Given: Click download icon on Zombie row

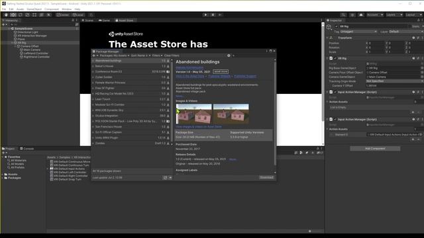Looking at the screenshot, I should pos(168,143).
